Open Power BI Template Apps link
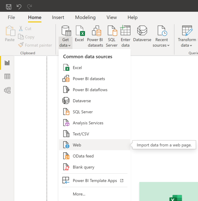This screenshot has height=201, width=198. click(x=95, y=181)
